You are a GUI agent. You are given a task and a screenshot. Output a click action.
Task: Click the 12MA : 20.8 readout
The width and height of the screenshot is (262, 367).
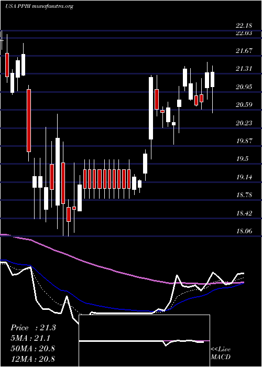click(32, 359)
